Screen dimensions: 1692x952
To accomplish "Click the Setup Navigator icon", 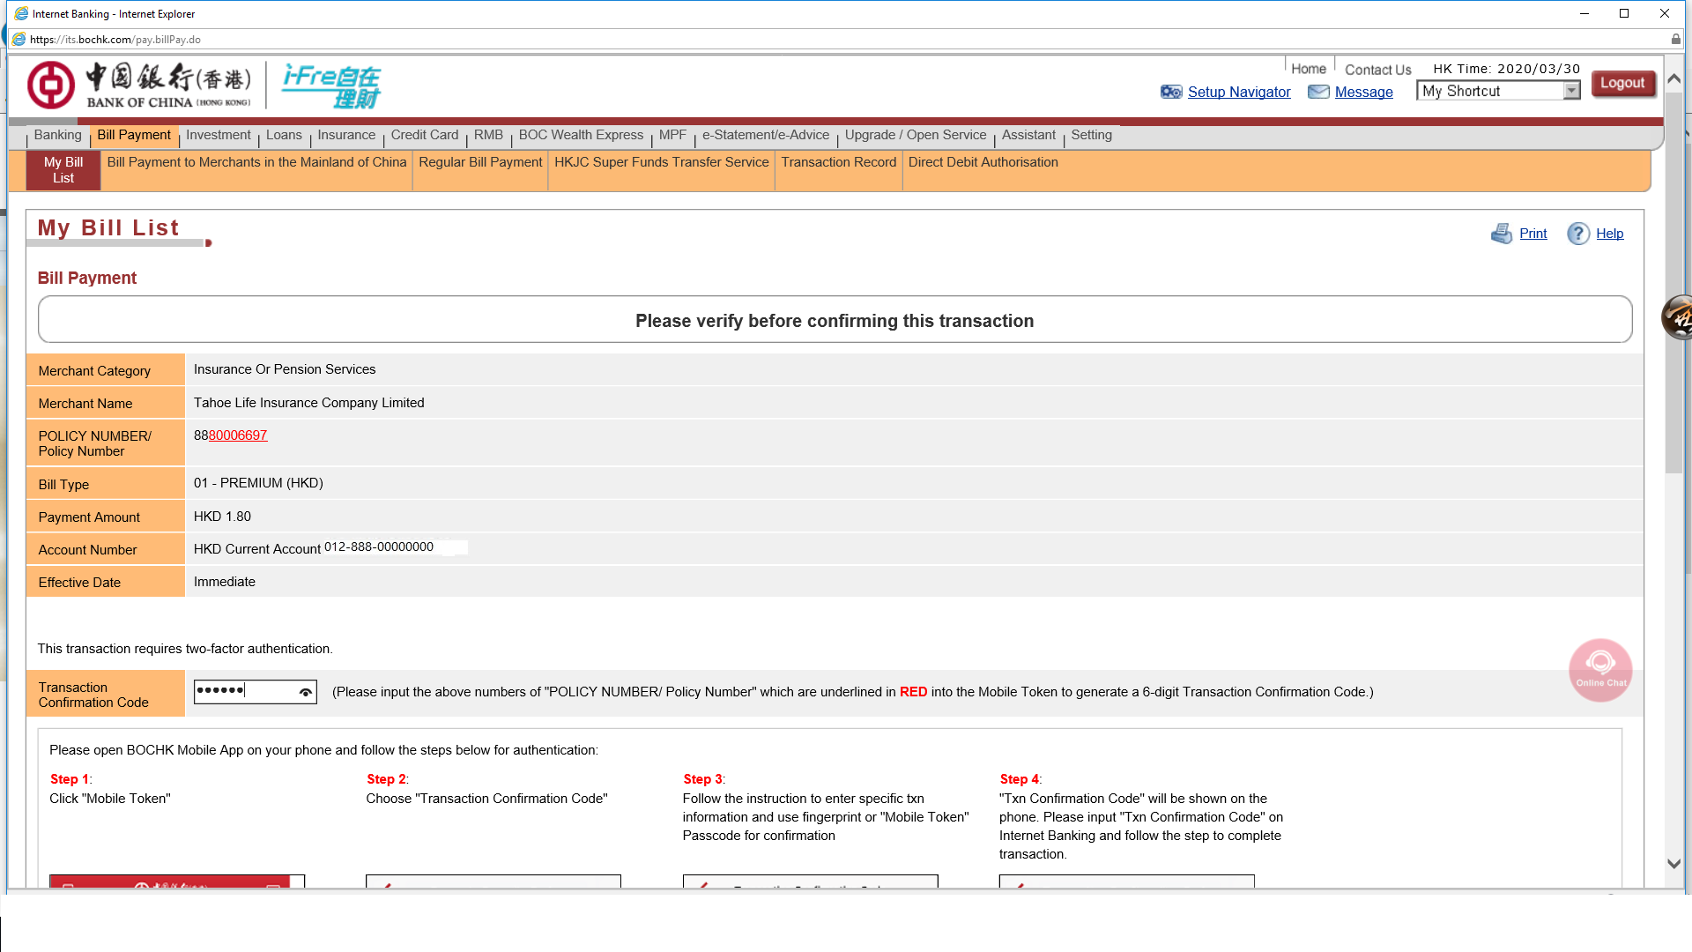I will click(1171, 92).
